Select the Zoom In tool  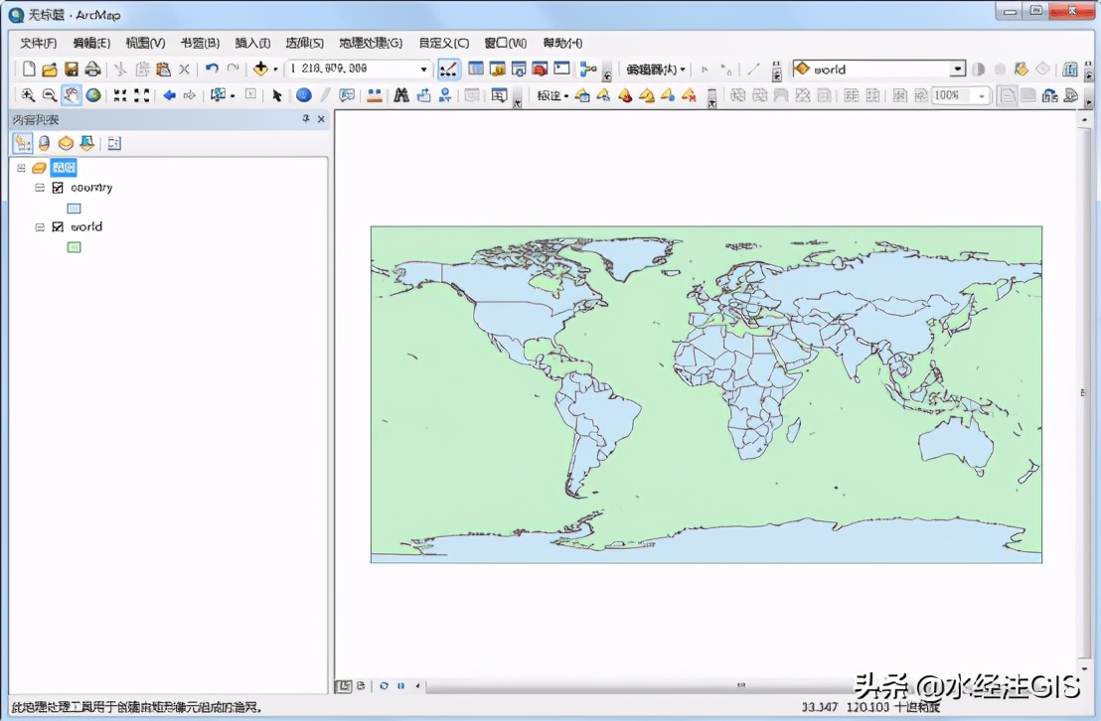pyautogui.click(x=28, y=95)
